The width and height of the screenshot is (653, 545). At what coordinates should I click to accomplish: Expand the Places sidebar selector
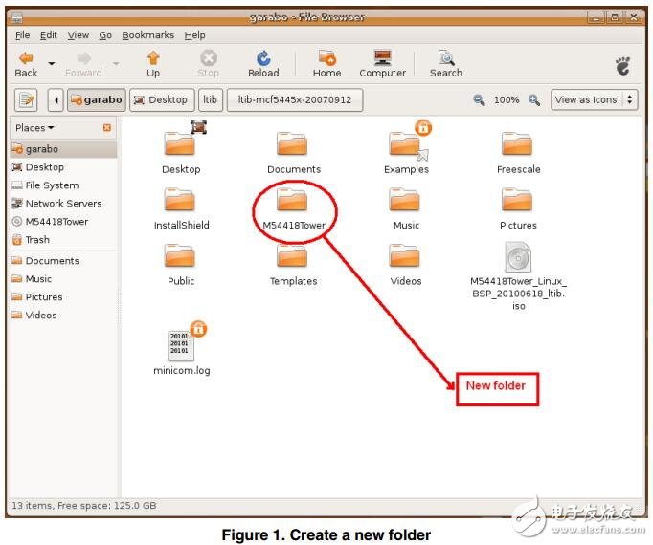35,128
